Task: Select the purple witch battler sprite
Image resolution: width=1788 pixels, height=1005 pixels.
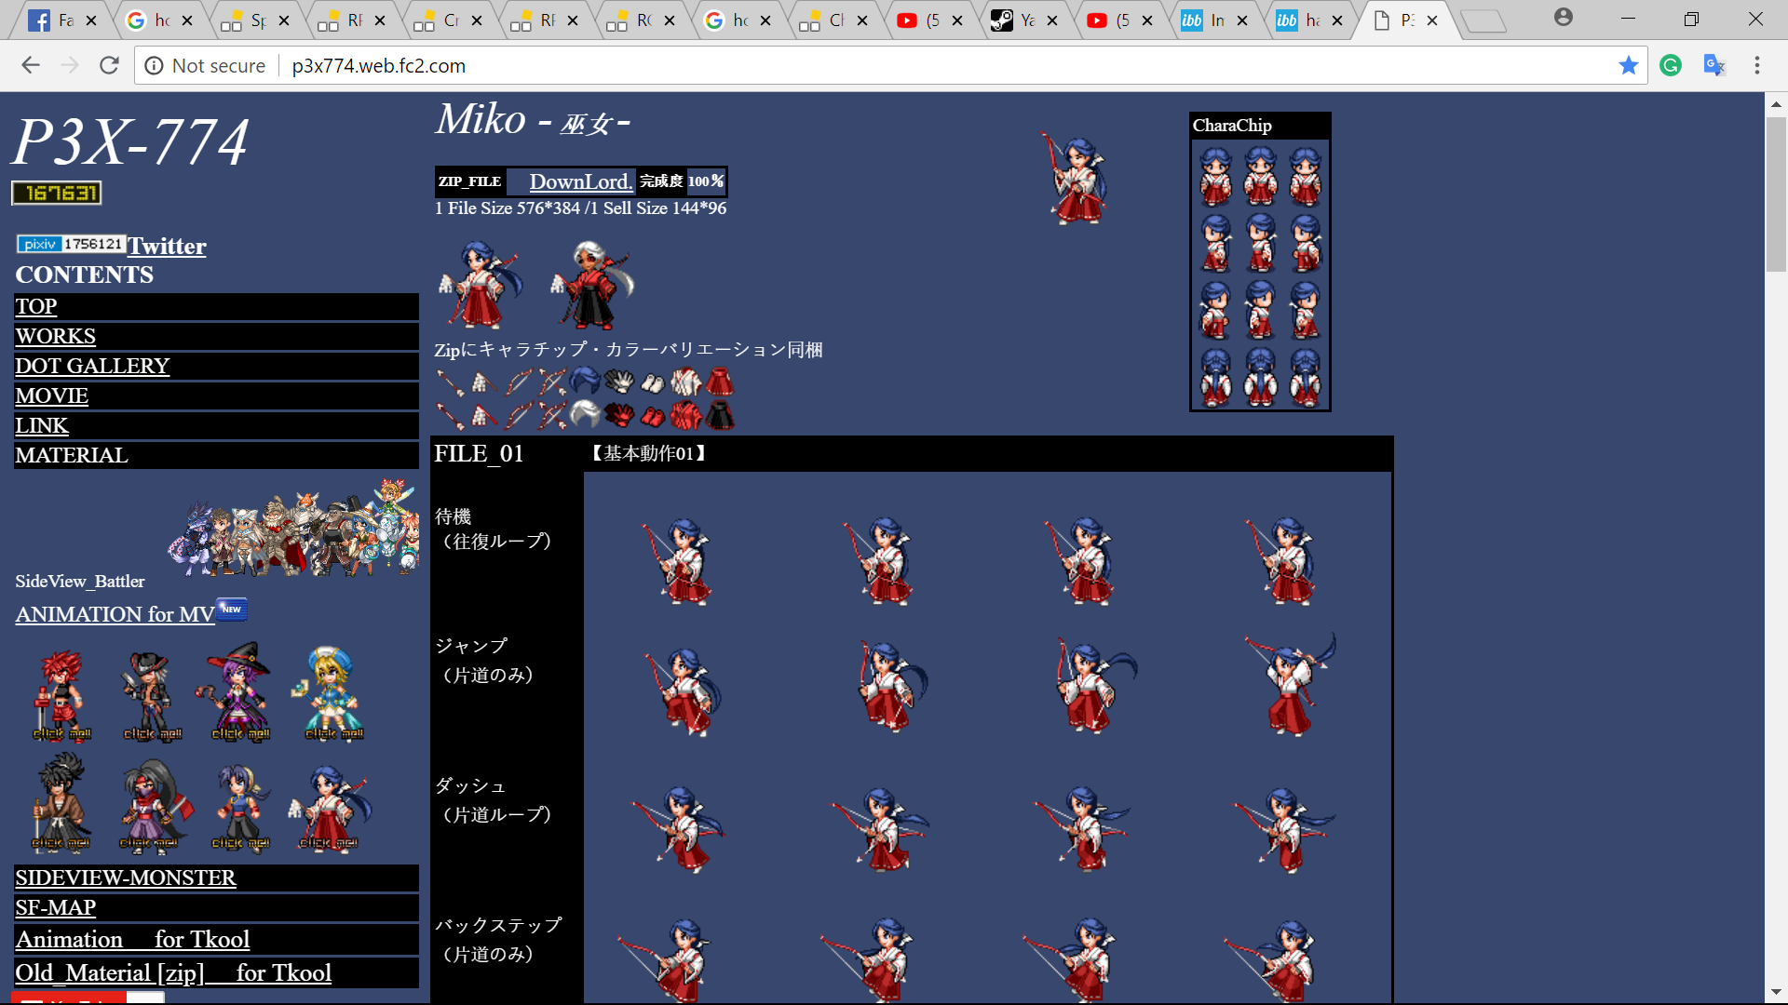Action: (238, 692)
